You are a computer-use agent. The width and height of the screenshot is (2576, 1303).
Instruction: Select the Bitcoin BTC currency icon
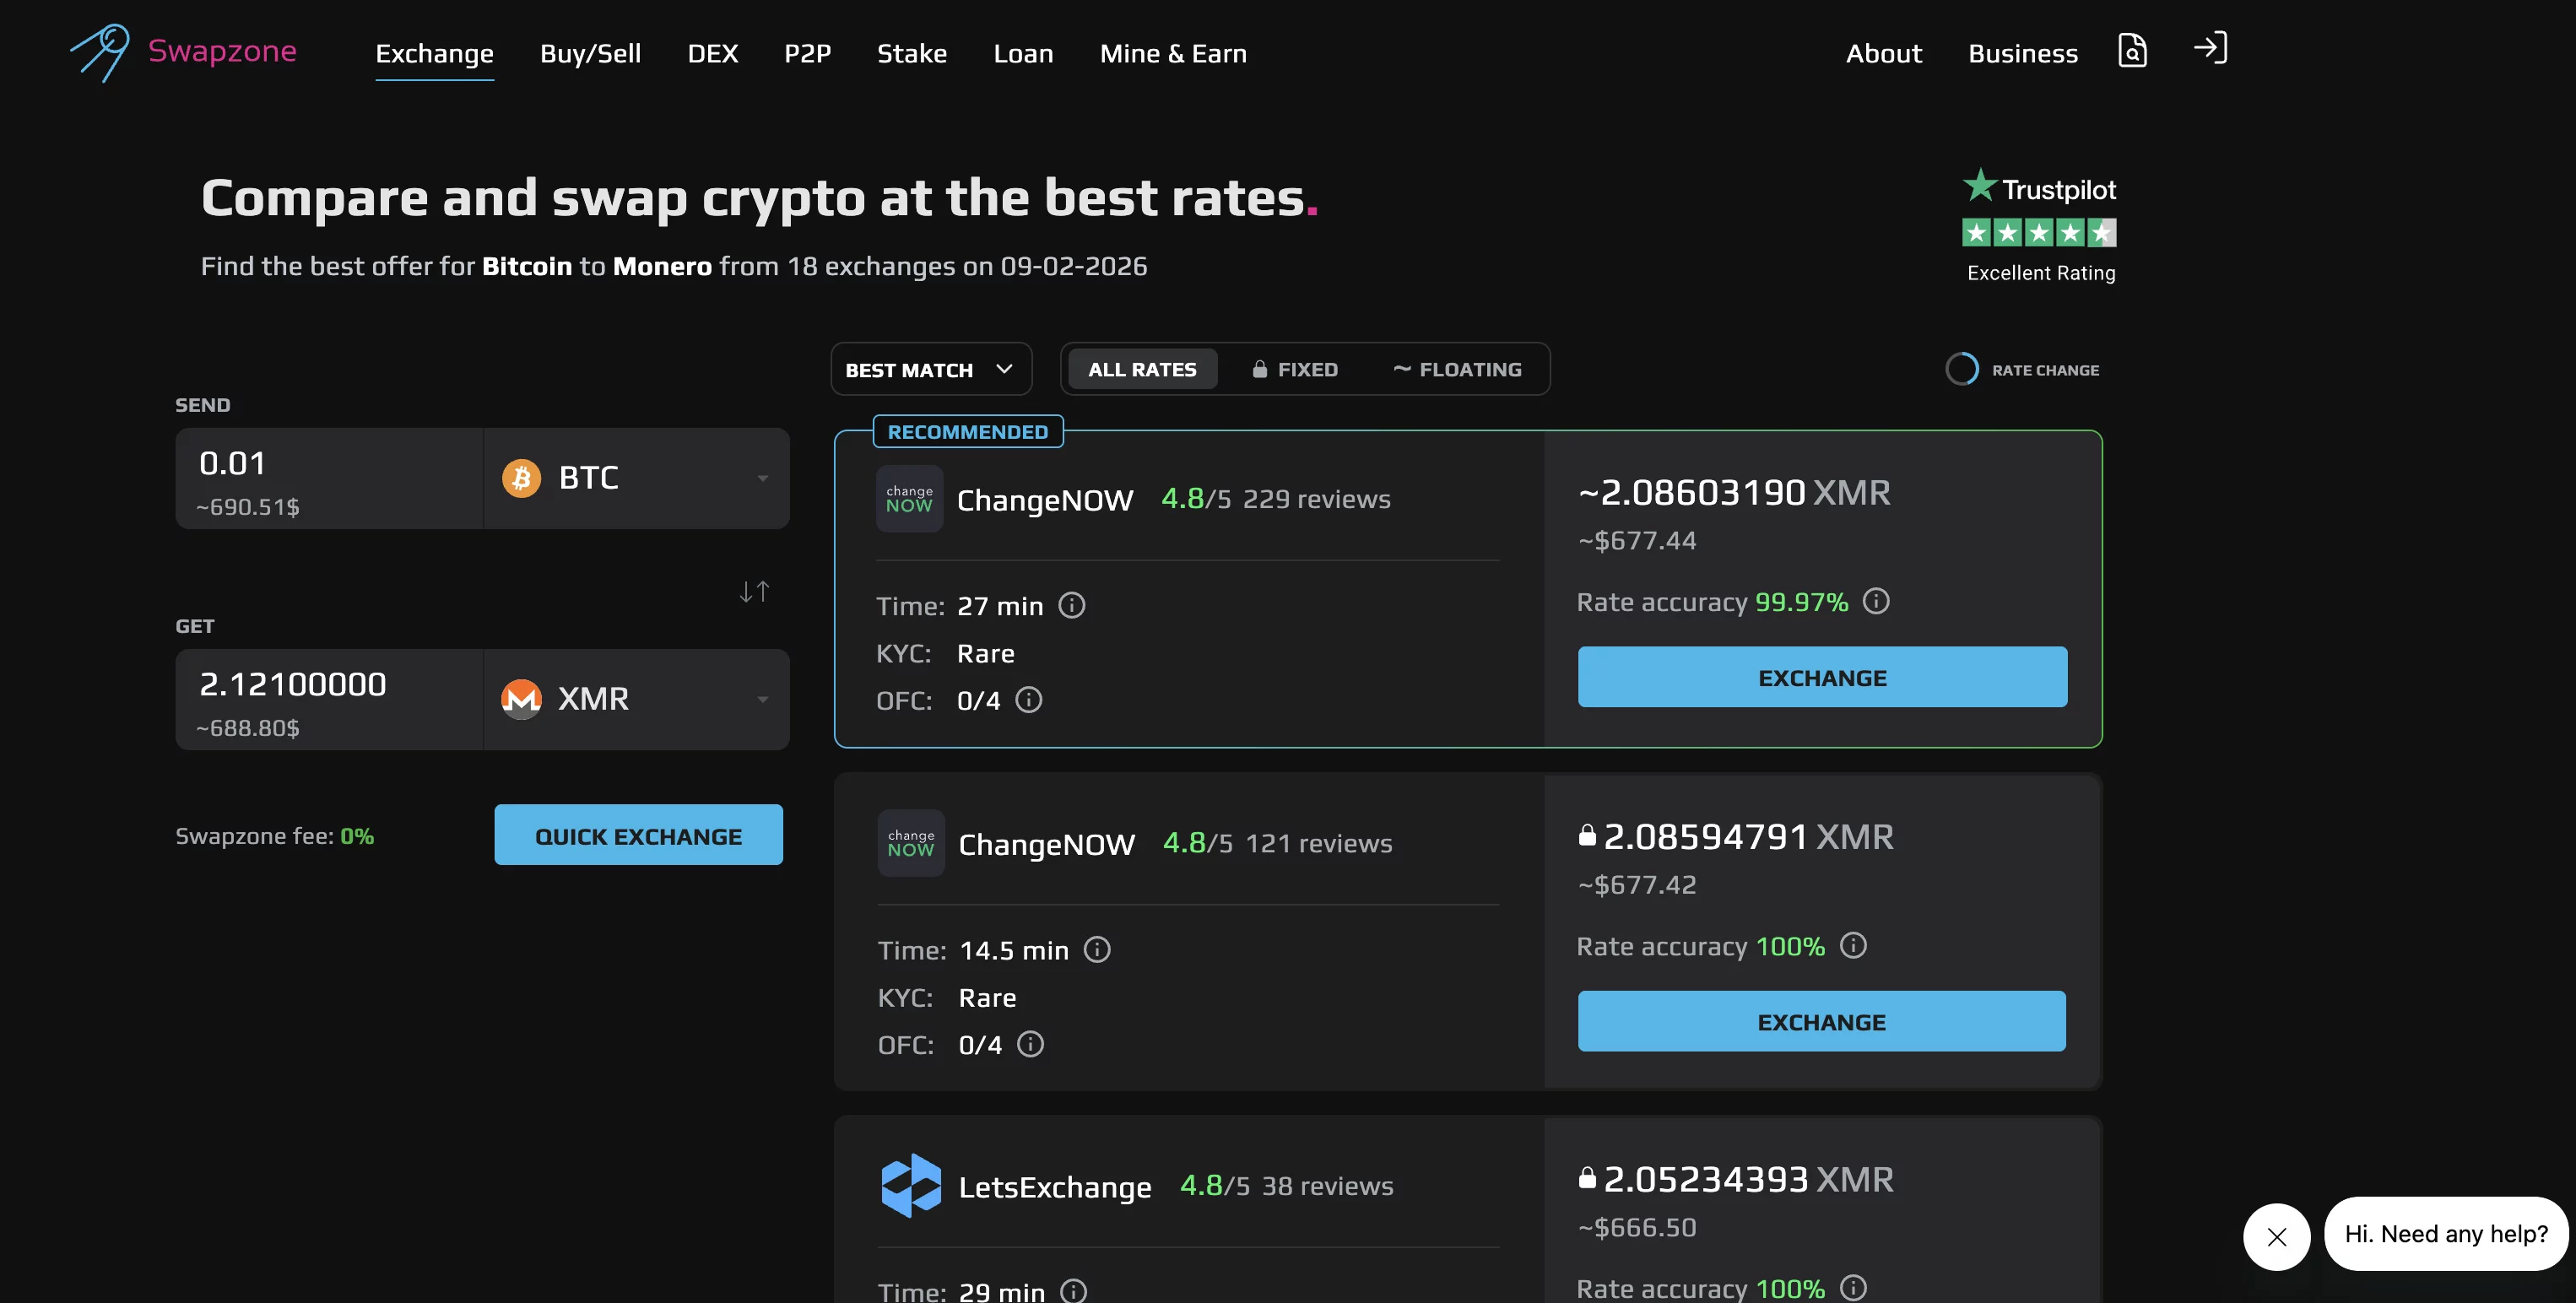tap(520, 477)
